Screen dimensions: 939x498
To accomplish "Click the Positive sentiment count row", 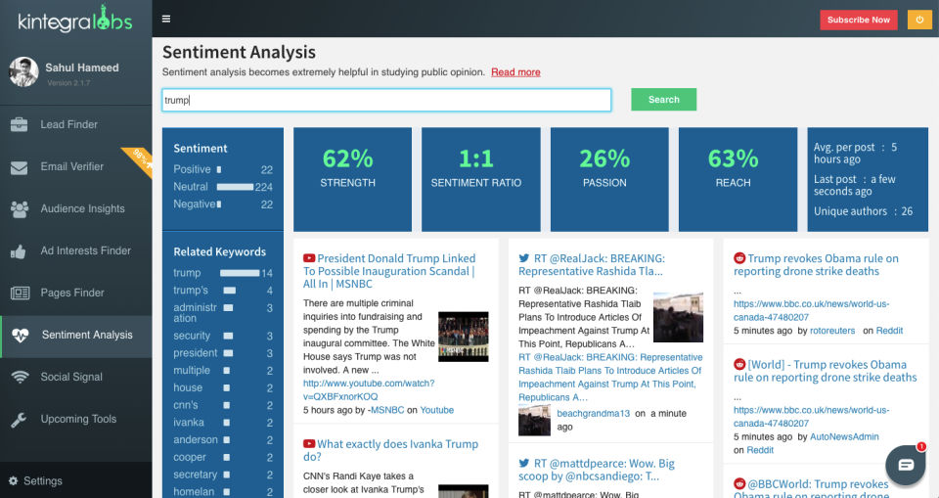I will pyautogui.click(x=223, y=169).
